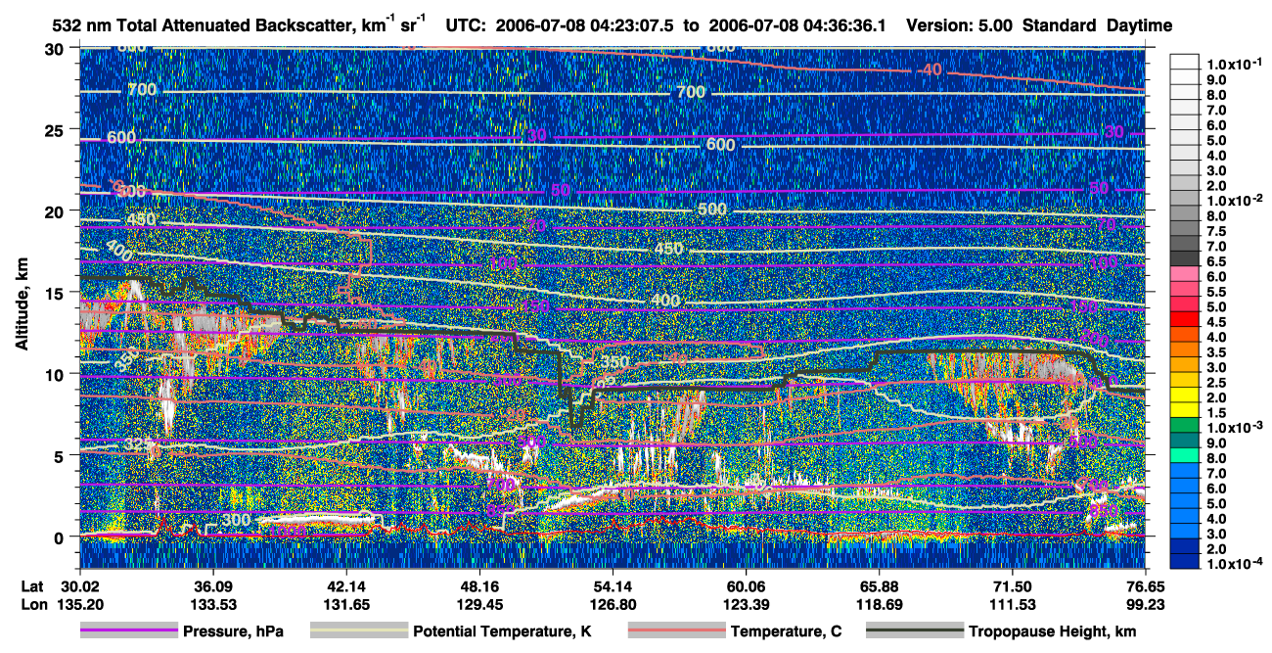The image size is (1272, 653).
Task: Click the longitude value 123.39
Action: click(746, 604)
